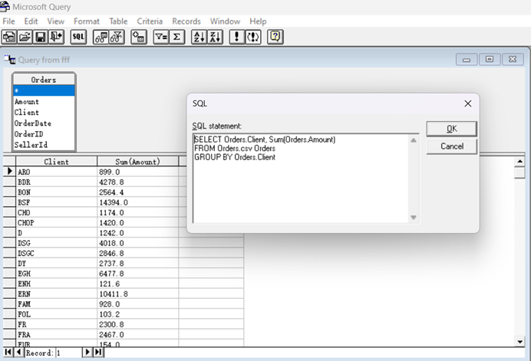Viewport: 531px width, 361px height.
Task: Toggle the Show/Hide Tables toolbar button
Action: [101, 37]
